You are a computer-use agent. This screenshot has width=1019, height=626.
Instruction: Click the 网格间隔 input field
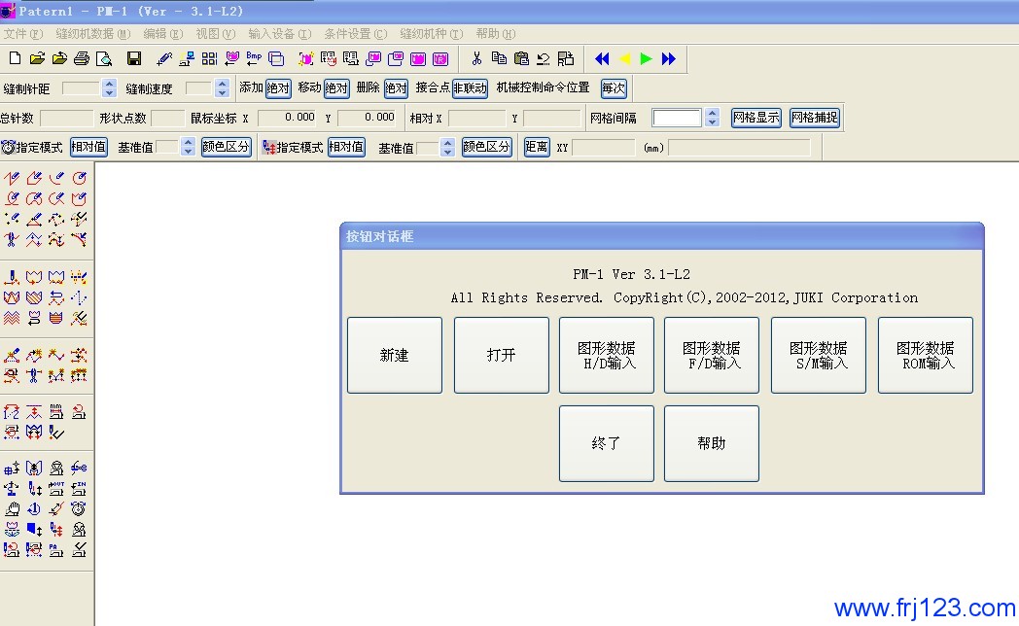click(x=677, y=118)
